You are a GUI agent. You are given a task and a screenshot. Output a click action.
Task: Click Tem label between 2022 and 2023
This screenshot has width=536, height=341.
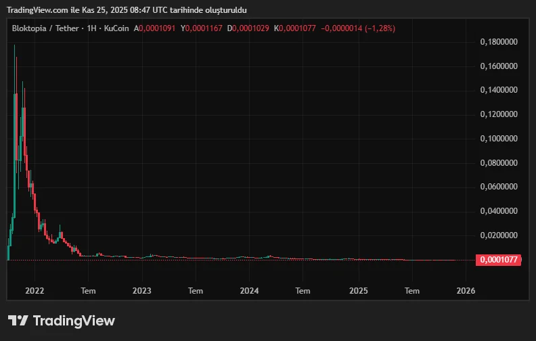88,290
